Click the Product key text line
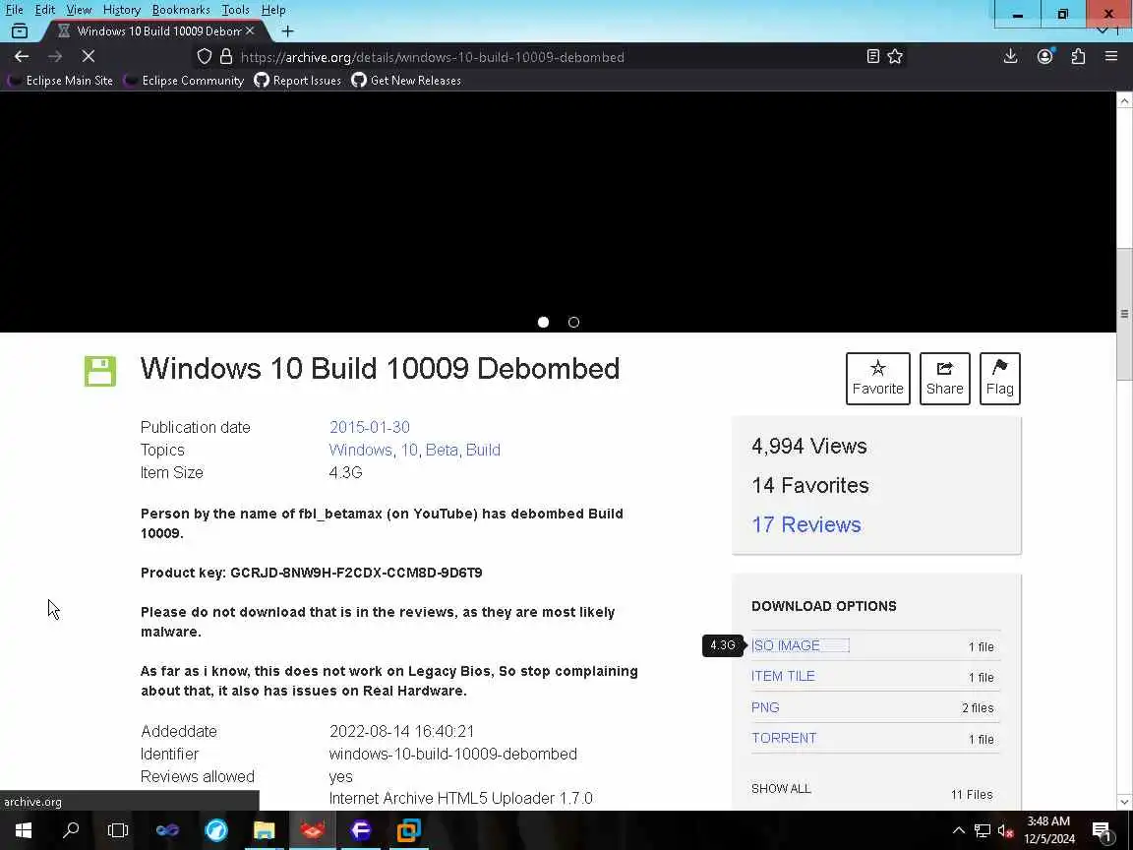Viewport: 1133px width, 850px height. 312,573
